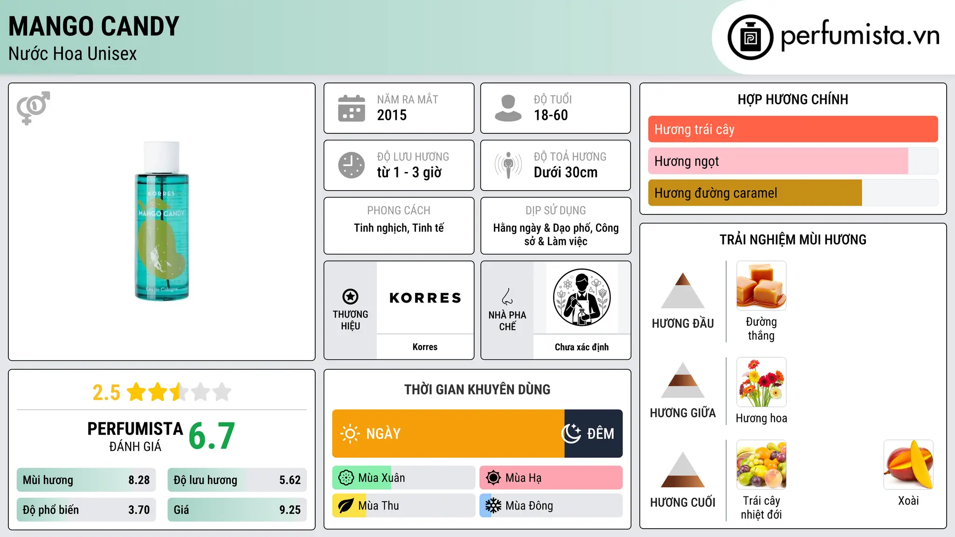The height and width of the screenshot is (537, 955).
Task: Click the nose icon above Nhà pha chế
Action: click(x=507, y=296)
